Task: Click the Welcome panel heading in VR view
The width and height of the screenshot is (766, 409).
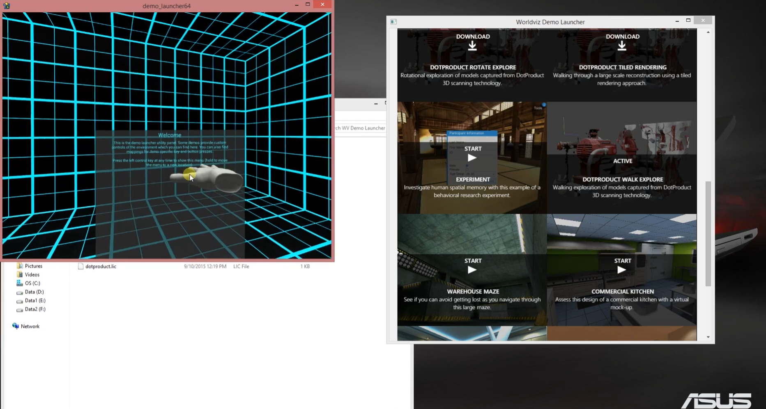Action: coord(170,135)
